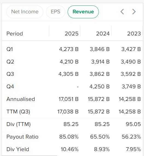This screenshot has height=156, width=144.
Task: Click the Period column header
Action: pos(15,34)
